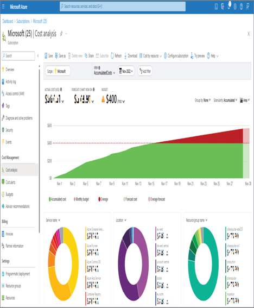Open Programmatic deployment

[x=18, y=274]
